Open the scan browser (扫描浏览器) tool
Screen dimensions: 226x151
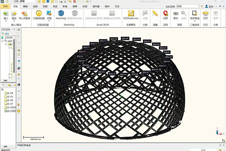(39, 15)
